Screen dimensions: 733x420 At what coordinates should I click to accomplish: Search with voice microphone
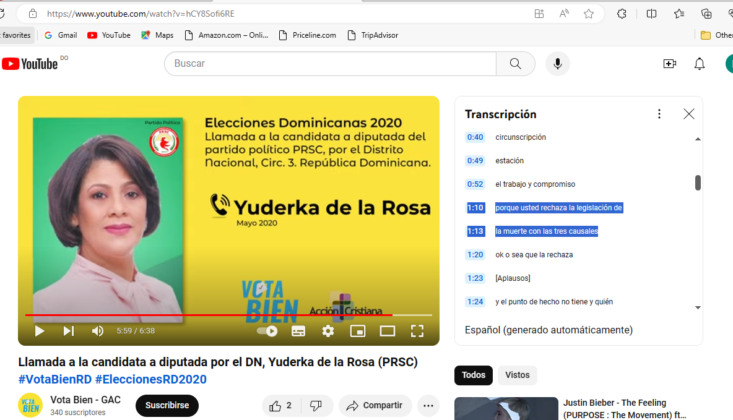click(x=558, y=64)
